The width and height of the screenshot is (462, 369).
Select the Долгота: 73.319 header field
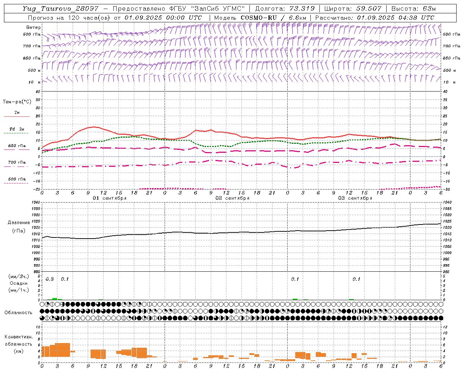point(285,9)
